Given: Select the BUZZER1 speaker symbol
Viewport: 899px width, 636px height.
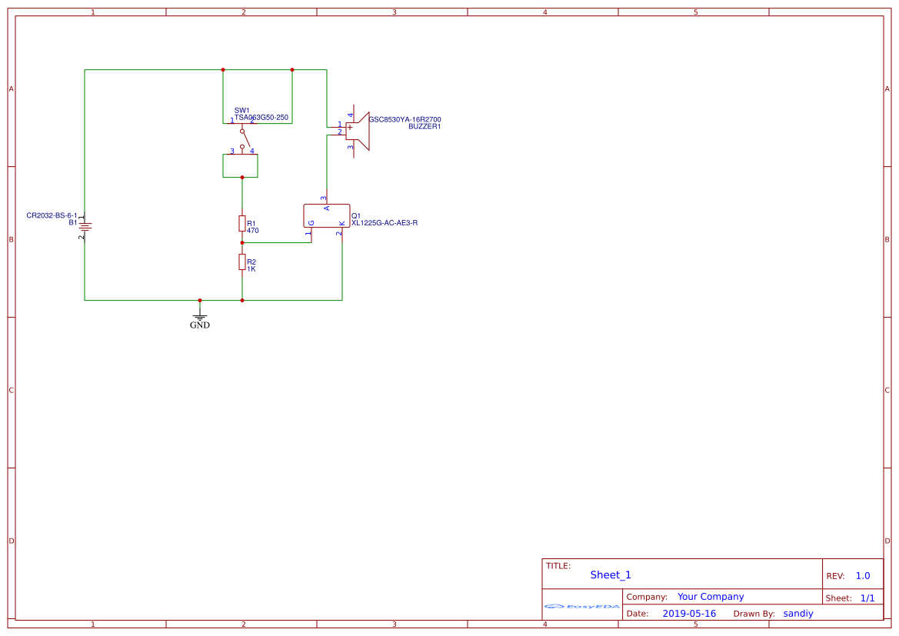Looking at the screenshot, I should click(x=358, y=131).
